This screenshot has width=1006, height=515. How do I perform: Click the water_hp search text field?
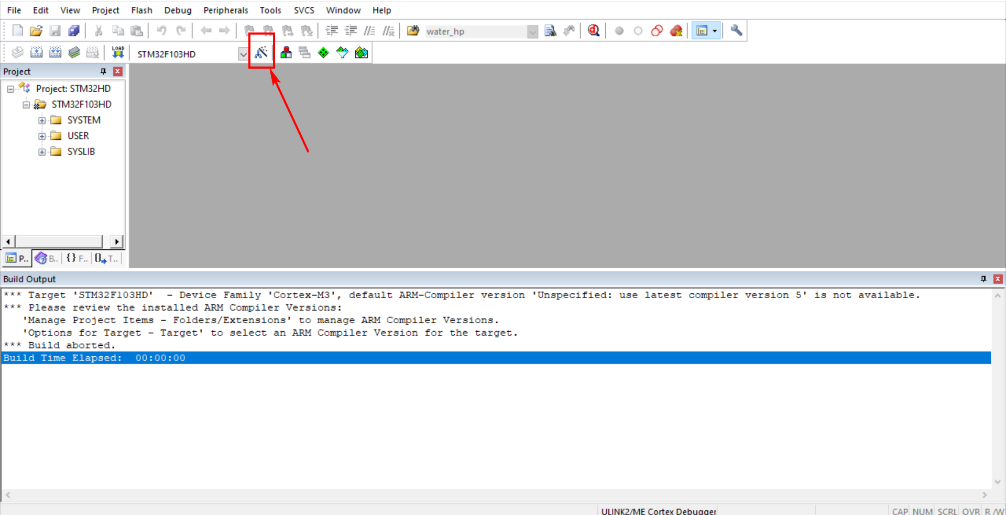pos(476,31)
